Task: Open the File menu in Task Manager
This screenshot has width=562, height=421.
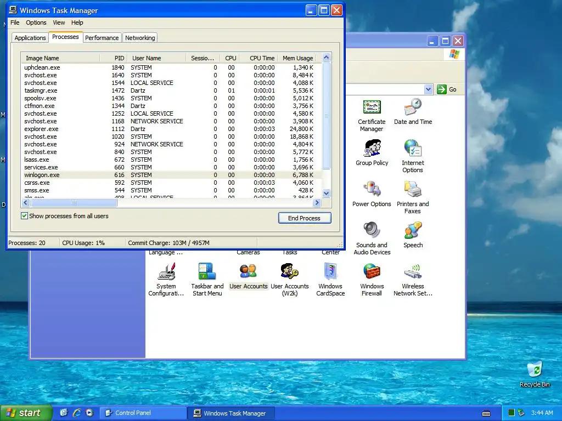Action: click(15, 22)
